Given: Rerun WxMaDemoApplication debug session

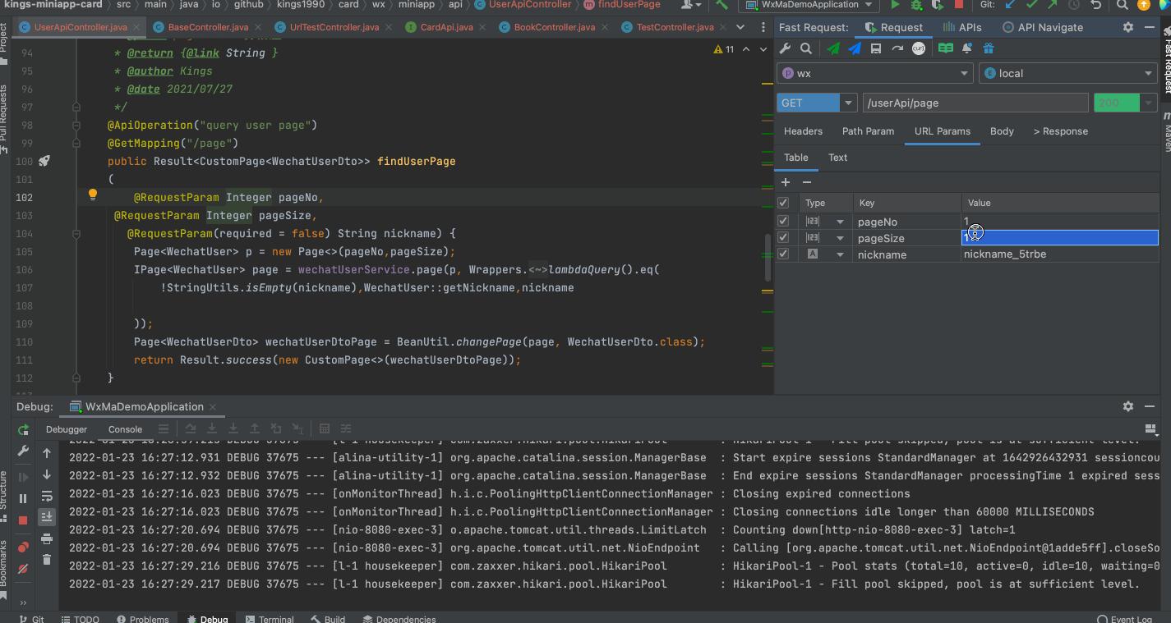Looking at the screenshot, I should pos(23,429).
